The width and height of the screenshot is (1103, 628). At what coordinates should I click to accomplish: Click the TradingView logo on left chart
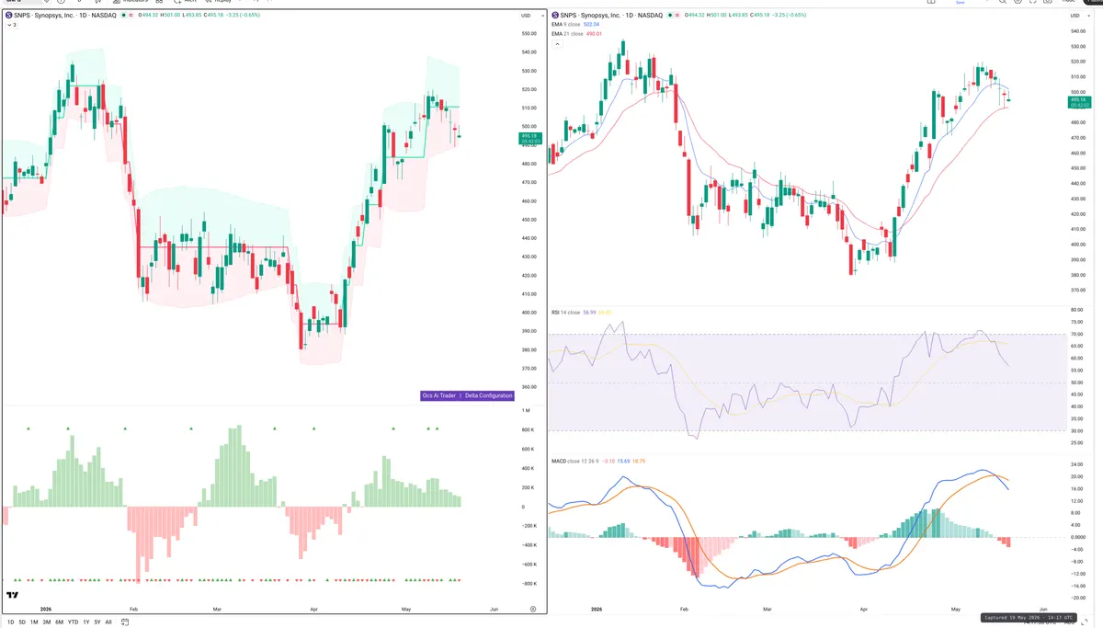[12, 595]
